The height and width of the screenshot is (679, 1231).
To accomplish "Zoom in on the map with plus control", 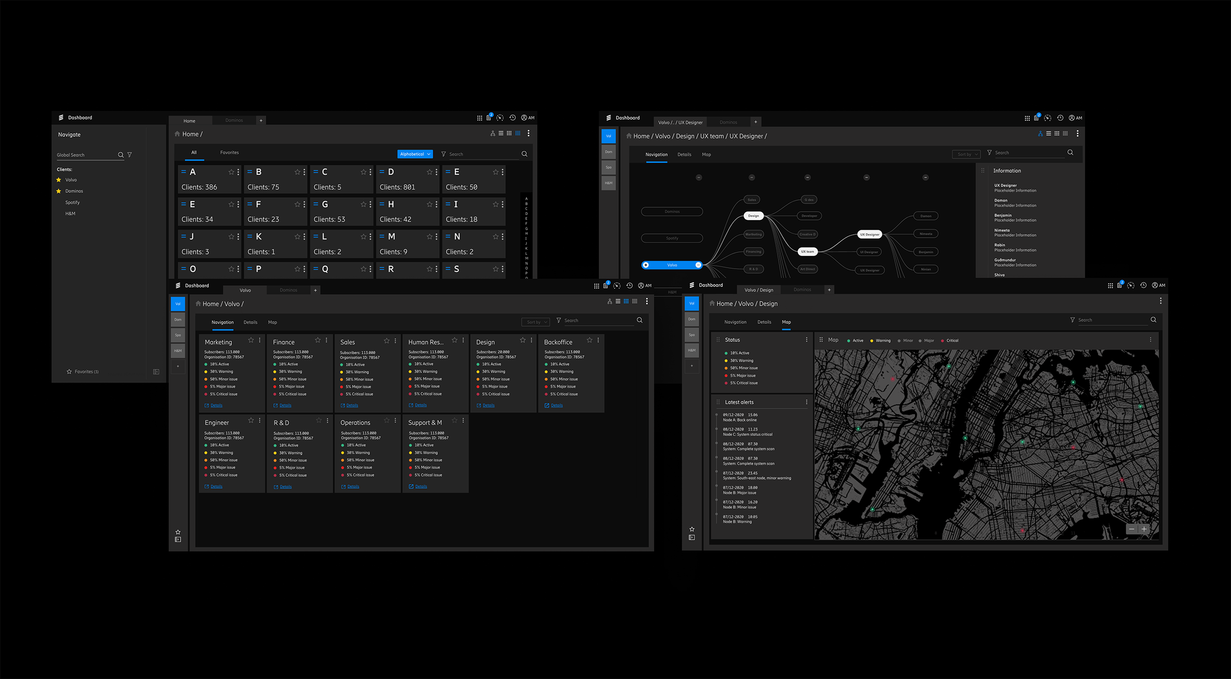I will (1144, 529).
